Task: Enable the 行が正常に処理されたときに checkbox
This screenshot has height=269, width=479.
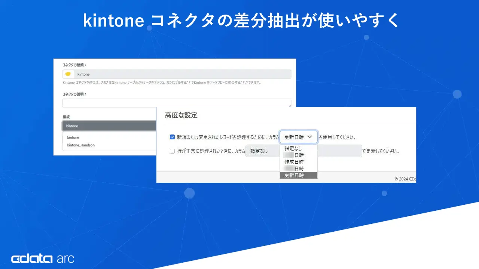Action: (x=172, y=151)
